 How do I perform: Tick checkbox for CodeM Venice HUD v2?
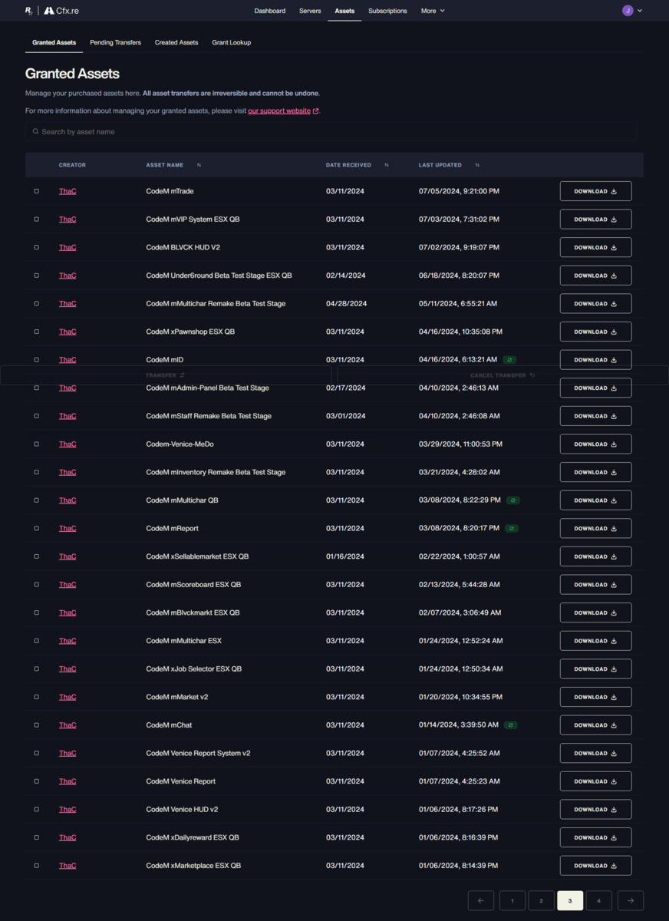tap(36, 810)
